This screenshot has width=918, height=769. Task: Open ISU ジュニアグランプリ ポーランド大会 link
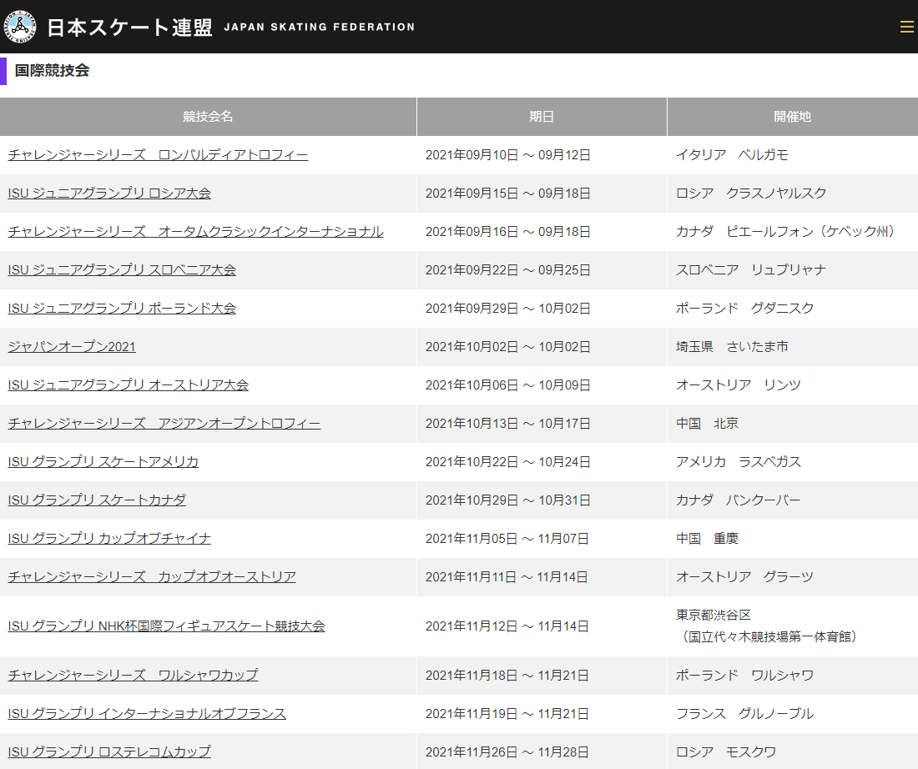[x=122, y=309]
